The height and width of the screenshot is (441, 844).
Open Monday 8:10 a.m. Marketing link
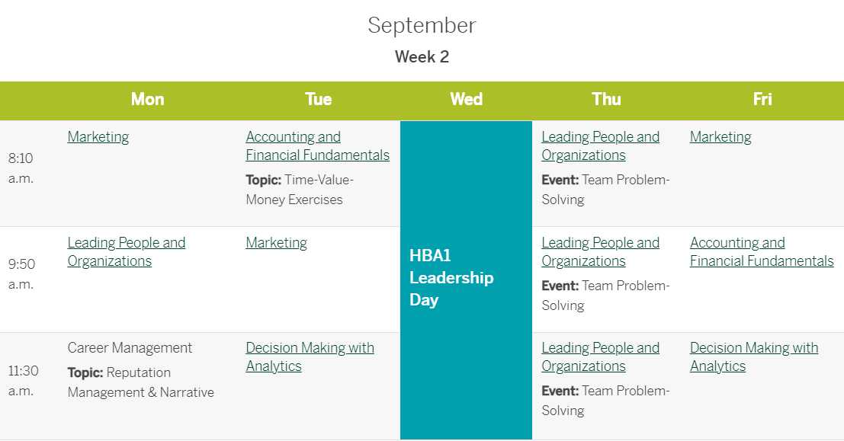coord(98,137)
